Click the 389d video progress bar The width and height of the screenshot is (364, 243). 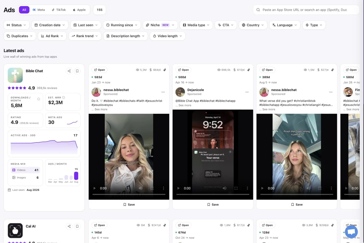297,194
